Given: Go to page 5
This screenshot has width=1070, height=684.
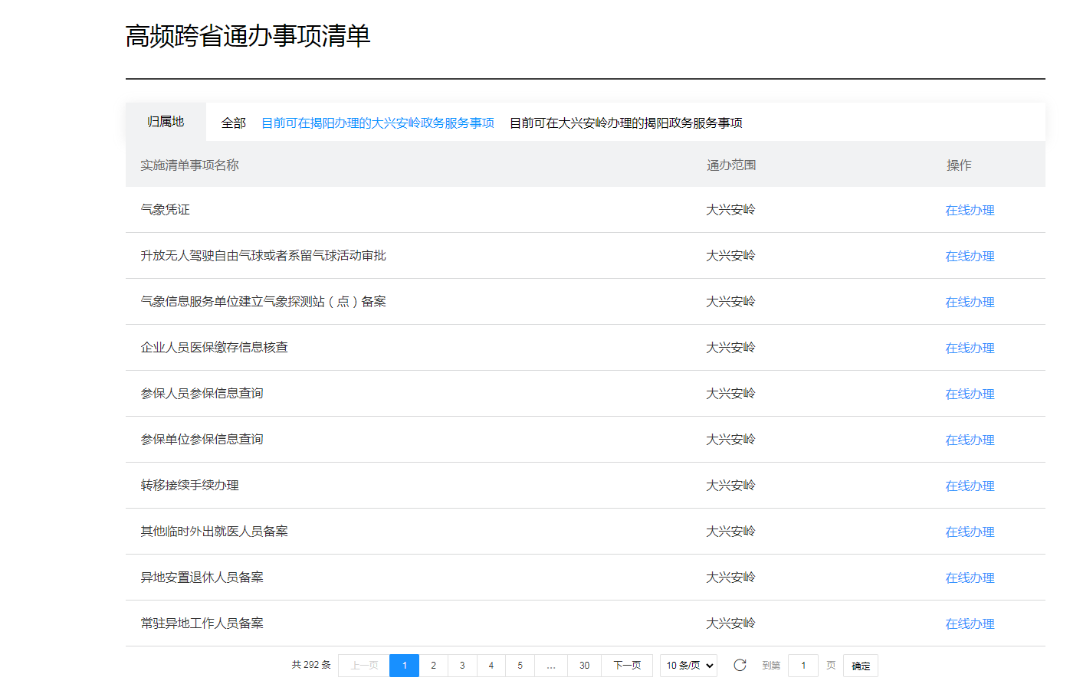Looking at the screenshot, I should coord(520,666).
